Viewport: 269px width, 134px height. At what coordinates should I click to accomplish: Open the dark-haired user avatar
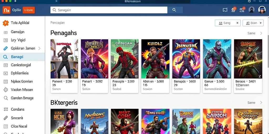click(251, 10)
